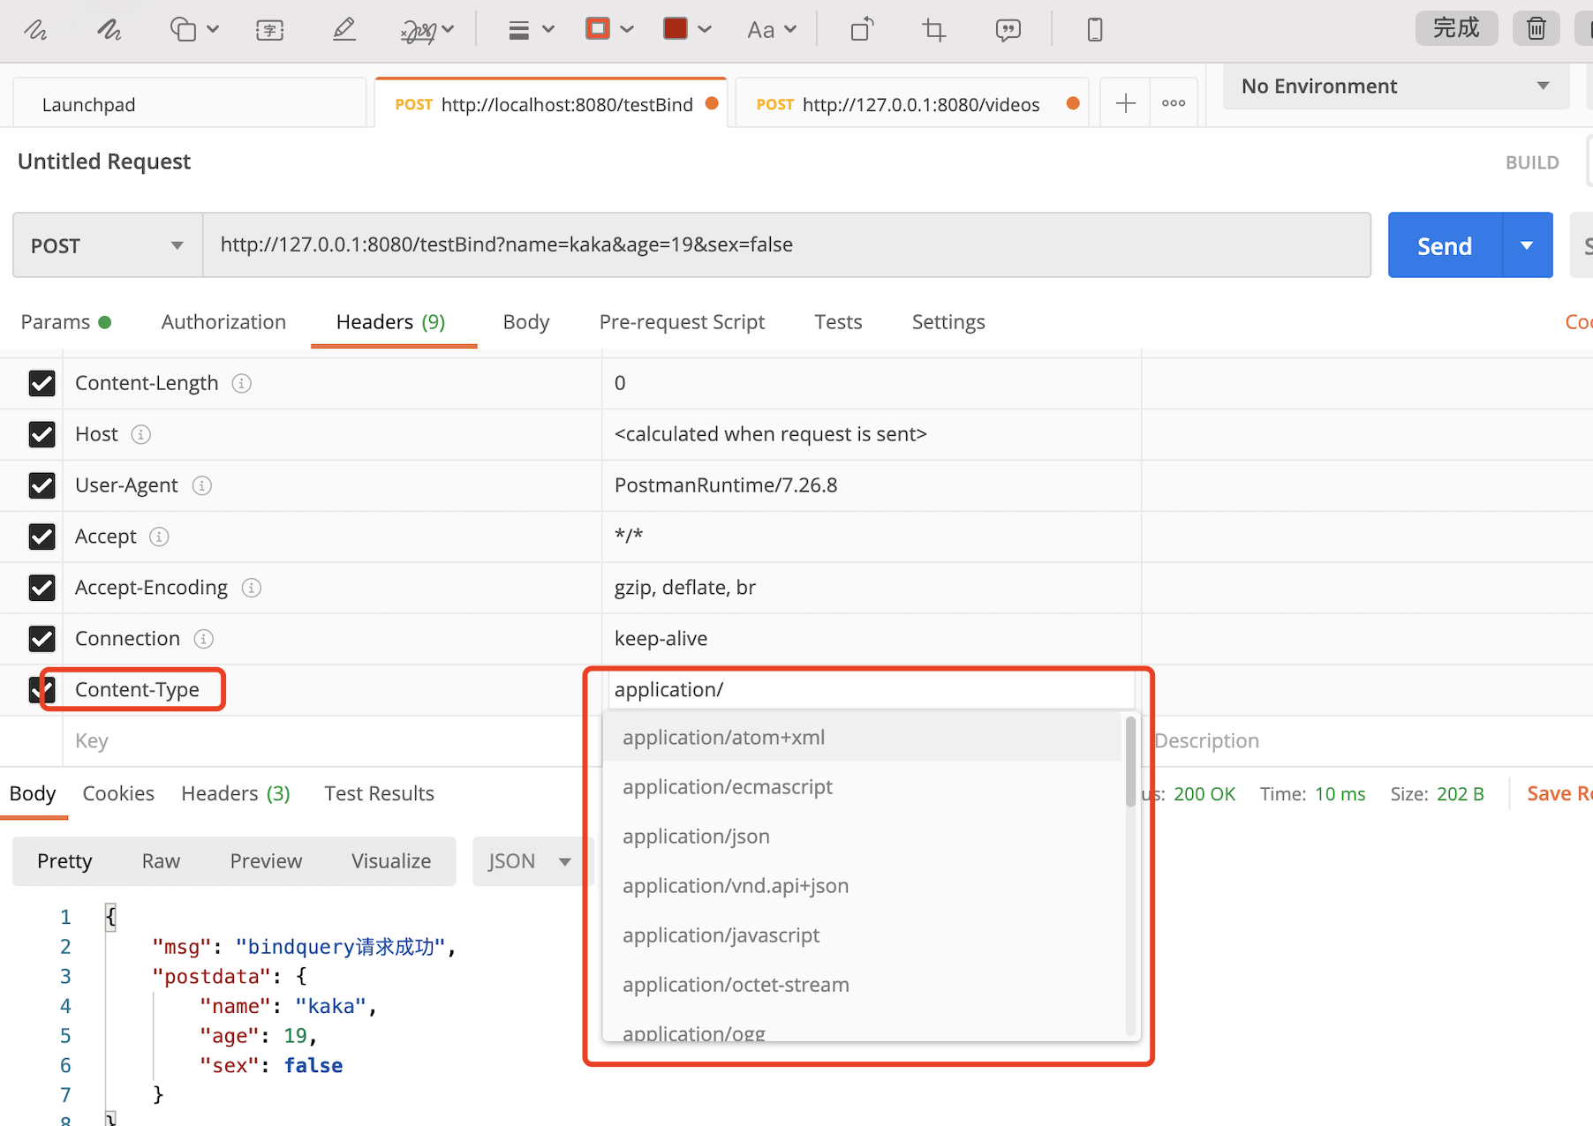
Task: Disable the User-Agent header checkbox
Action: 42,485
